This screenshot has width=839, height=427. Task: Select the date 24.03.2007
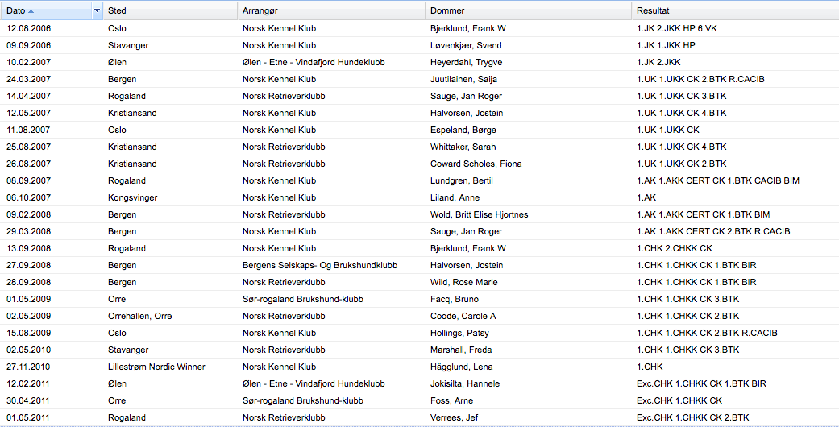(x=28, y=79)
